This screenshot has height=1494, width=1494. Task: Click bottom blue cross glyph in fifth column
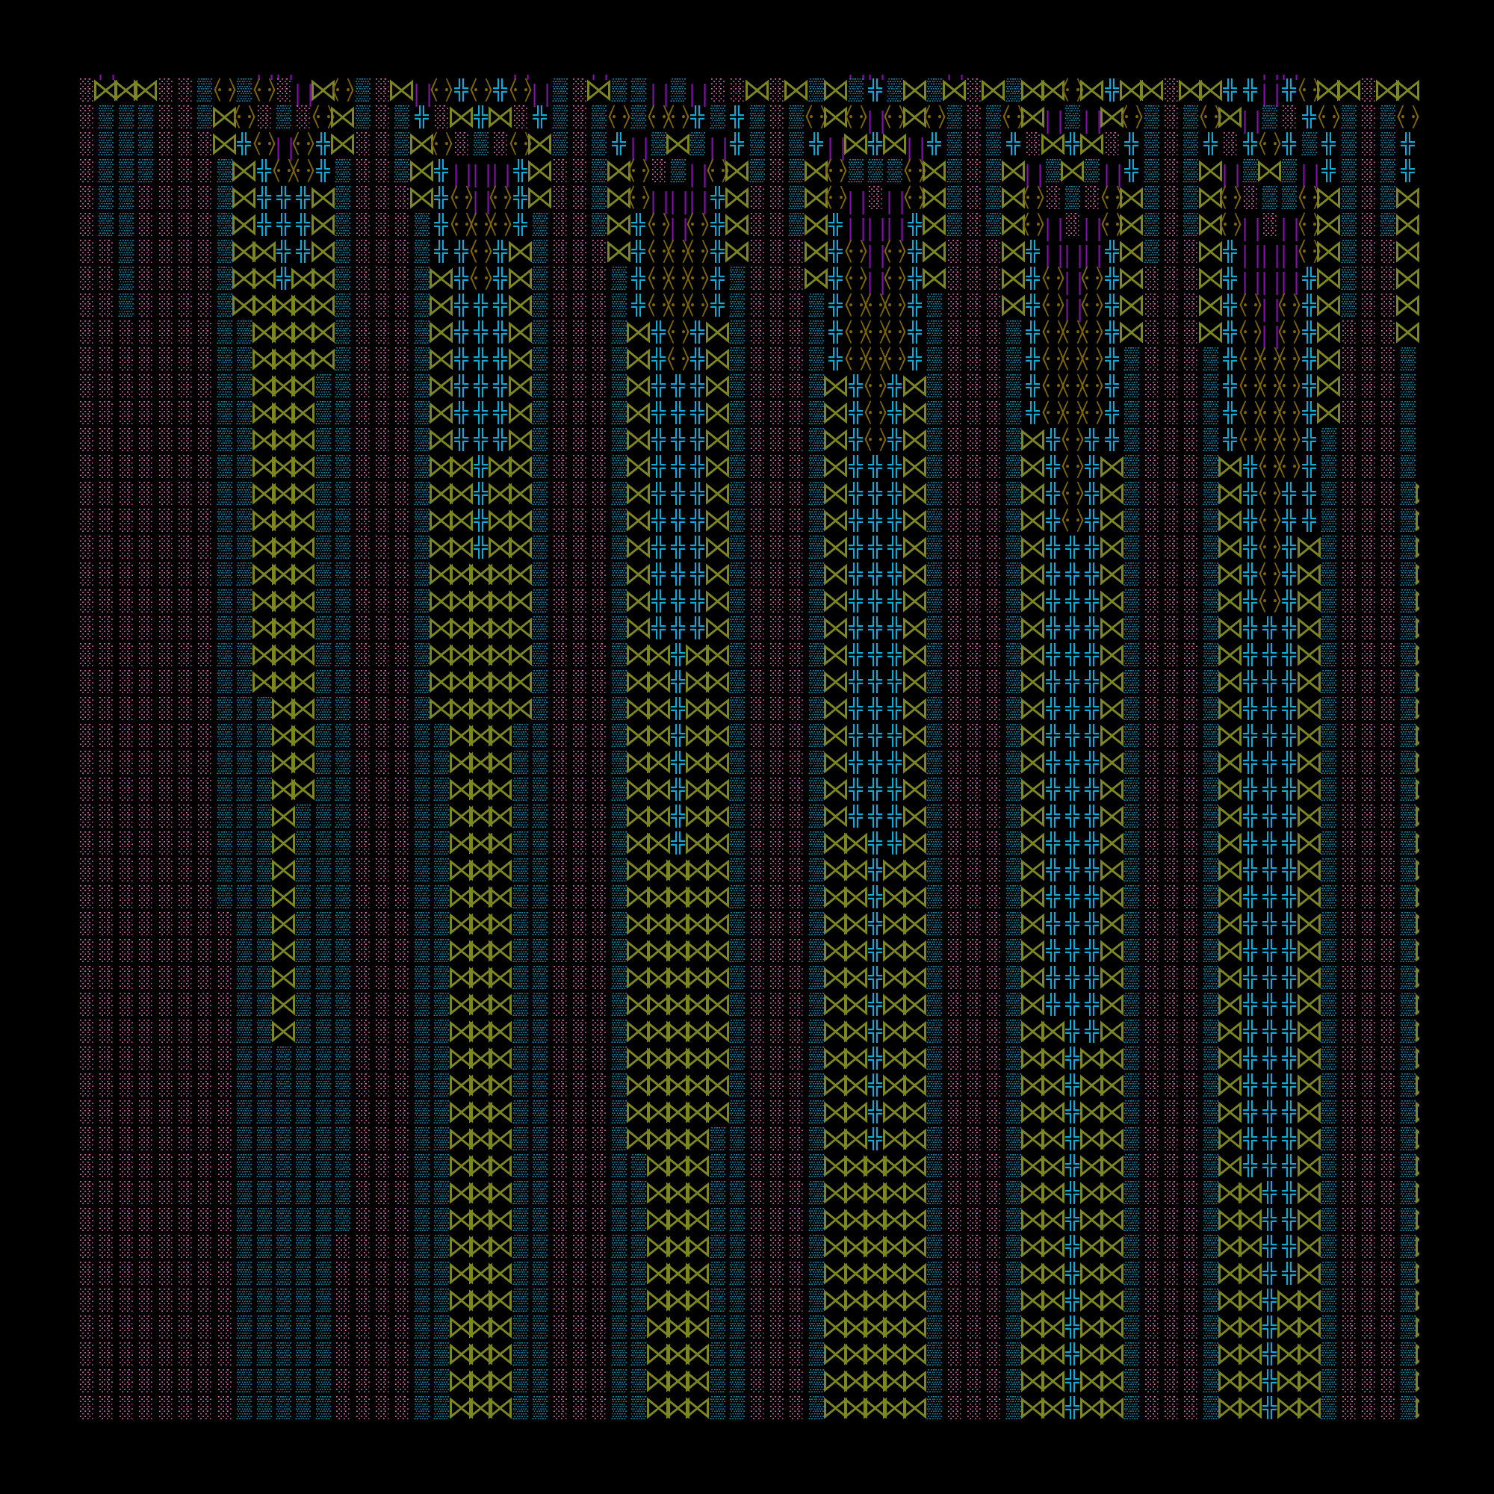(x=1072, y=1409)
